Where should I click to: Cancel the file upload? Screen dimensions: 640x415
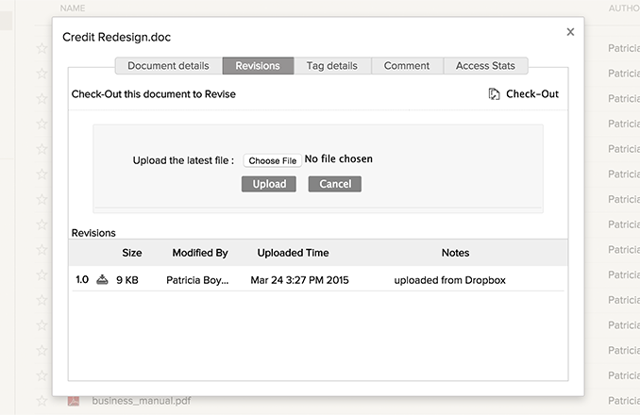tap(335, 184)
